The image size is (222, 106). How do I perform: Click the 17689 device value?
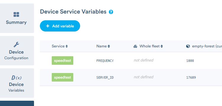pos(191,77)
